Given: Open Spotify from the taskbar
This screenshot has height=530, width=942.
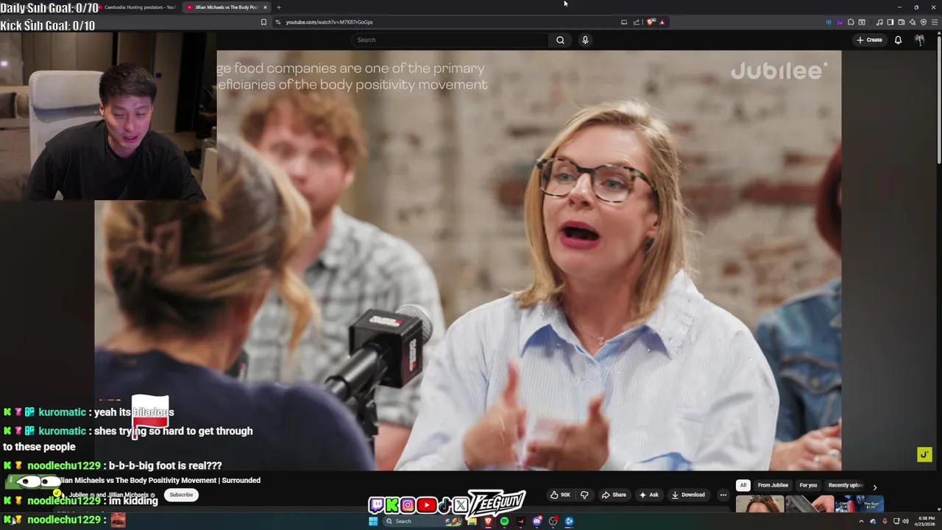Looking at the screenshot, I should click(504, 521).
